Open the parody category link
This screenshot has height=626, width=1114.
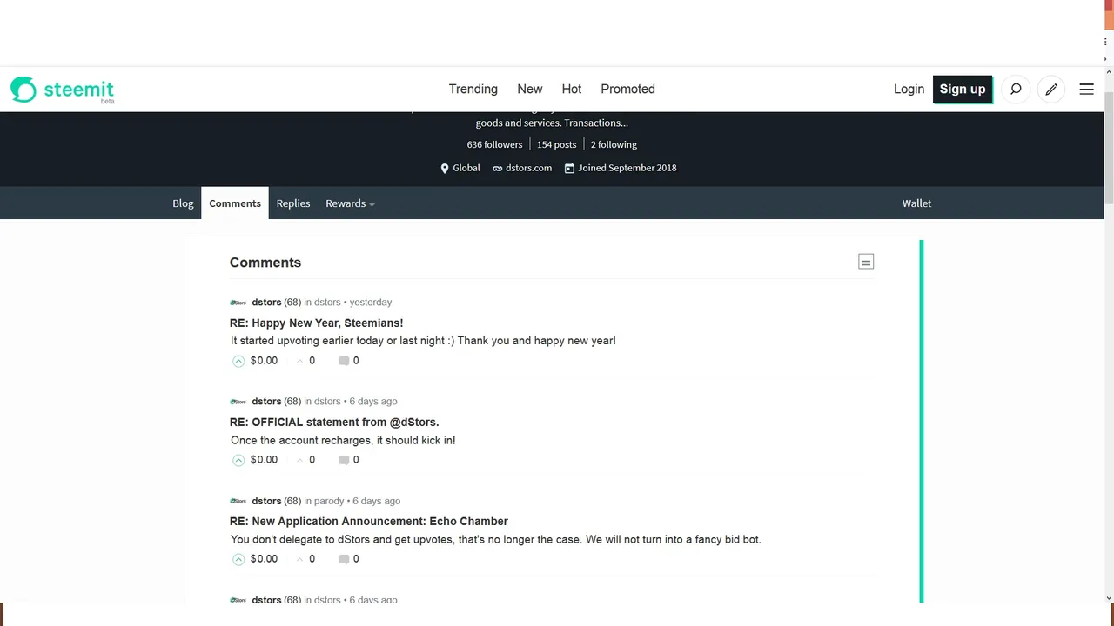329,501
